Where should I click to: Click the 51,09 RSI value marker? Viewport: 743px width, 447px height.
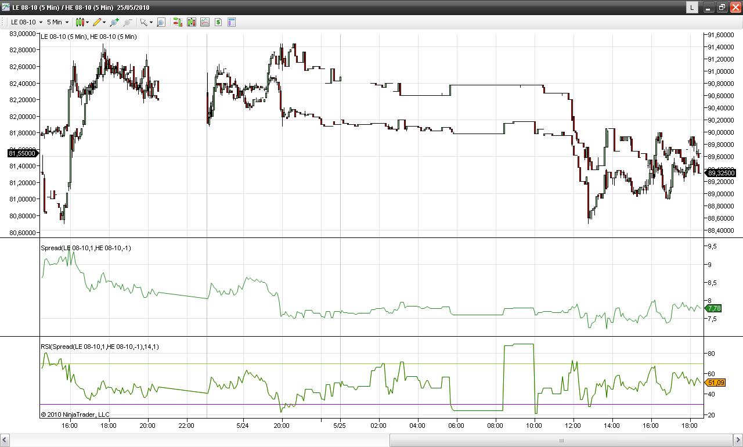tap(715, 383)
